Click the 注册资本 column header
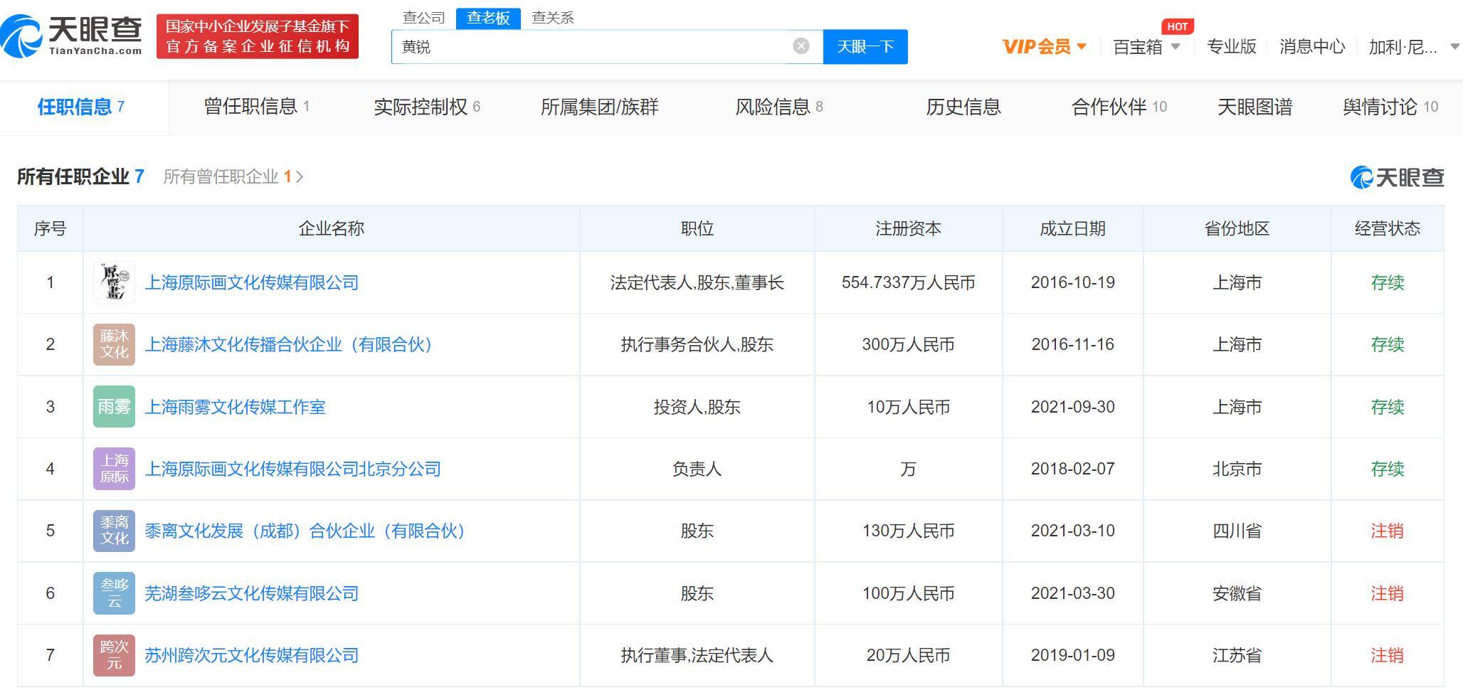The image size is (1463, 690). [908, 228]
